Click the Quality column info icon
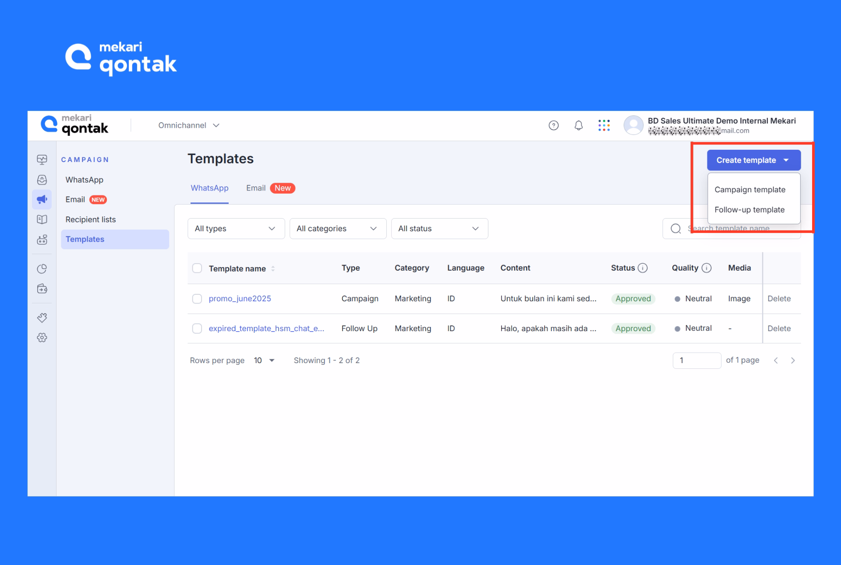 click(707, 268)
